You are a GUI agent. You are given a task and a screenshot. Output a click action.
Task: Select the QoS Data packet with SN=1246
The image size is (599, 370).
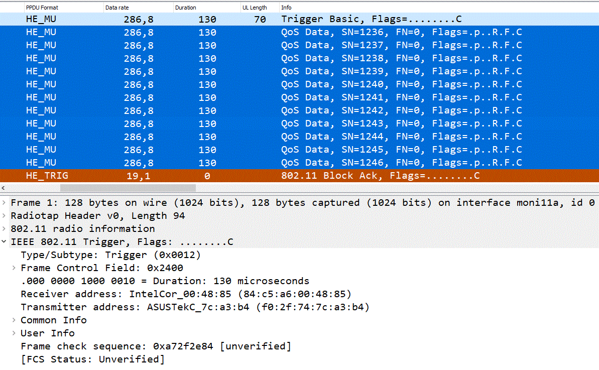coord(201,162)
